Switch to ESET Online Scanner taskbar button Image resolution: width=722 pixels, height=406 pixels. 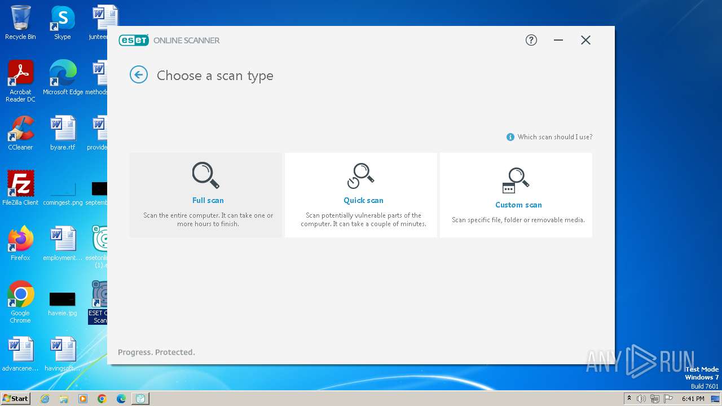pyautogui.click(x=140, y=399)
